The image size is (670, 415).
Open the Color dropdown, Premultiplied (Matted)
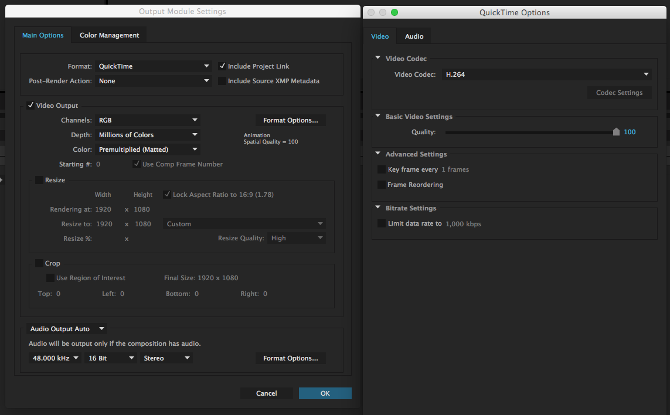click(x=147, y=149)
